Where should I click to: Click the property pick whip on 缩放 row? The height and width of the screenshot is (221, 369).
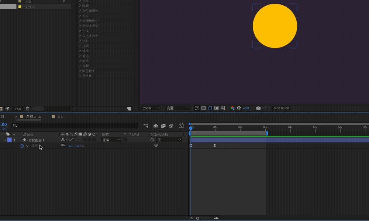click(x=156, y=145)
